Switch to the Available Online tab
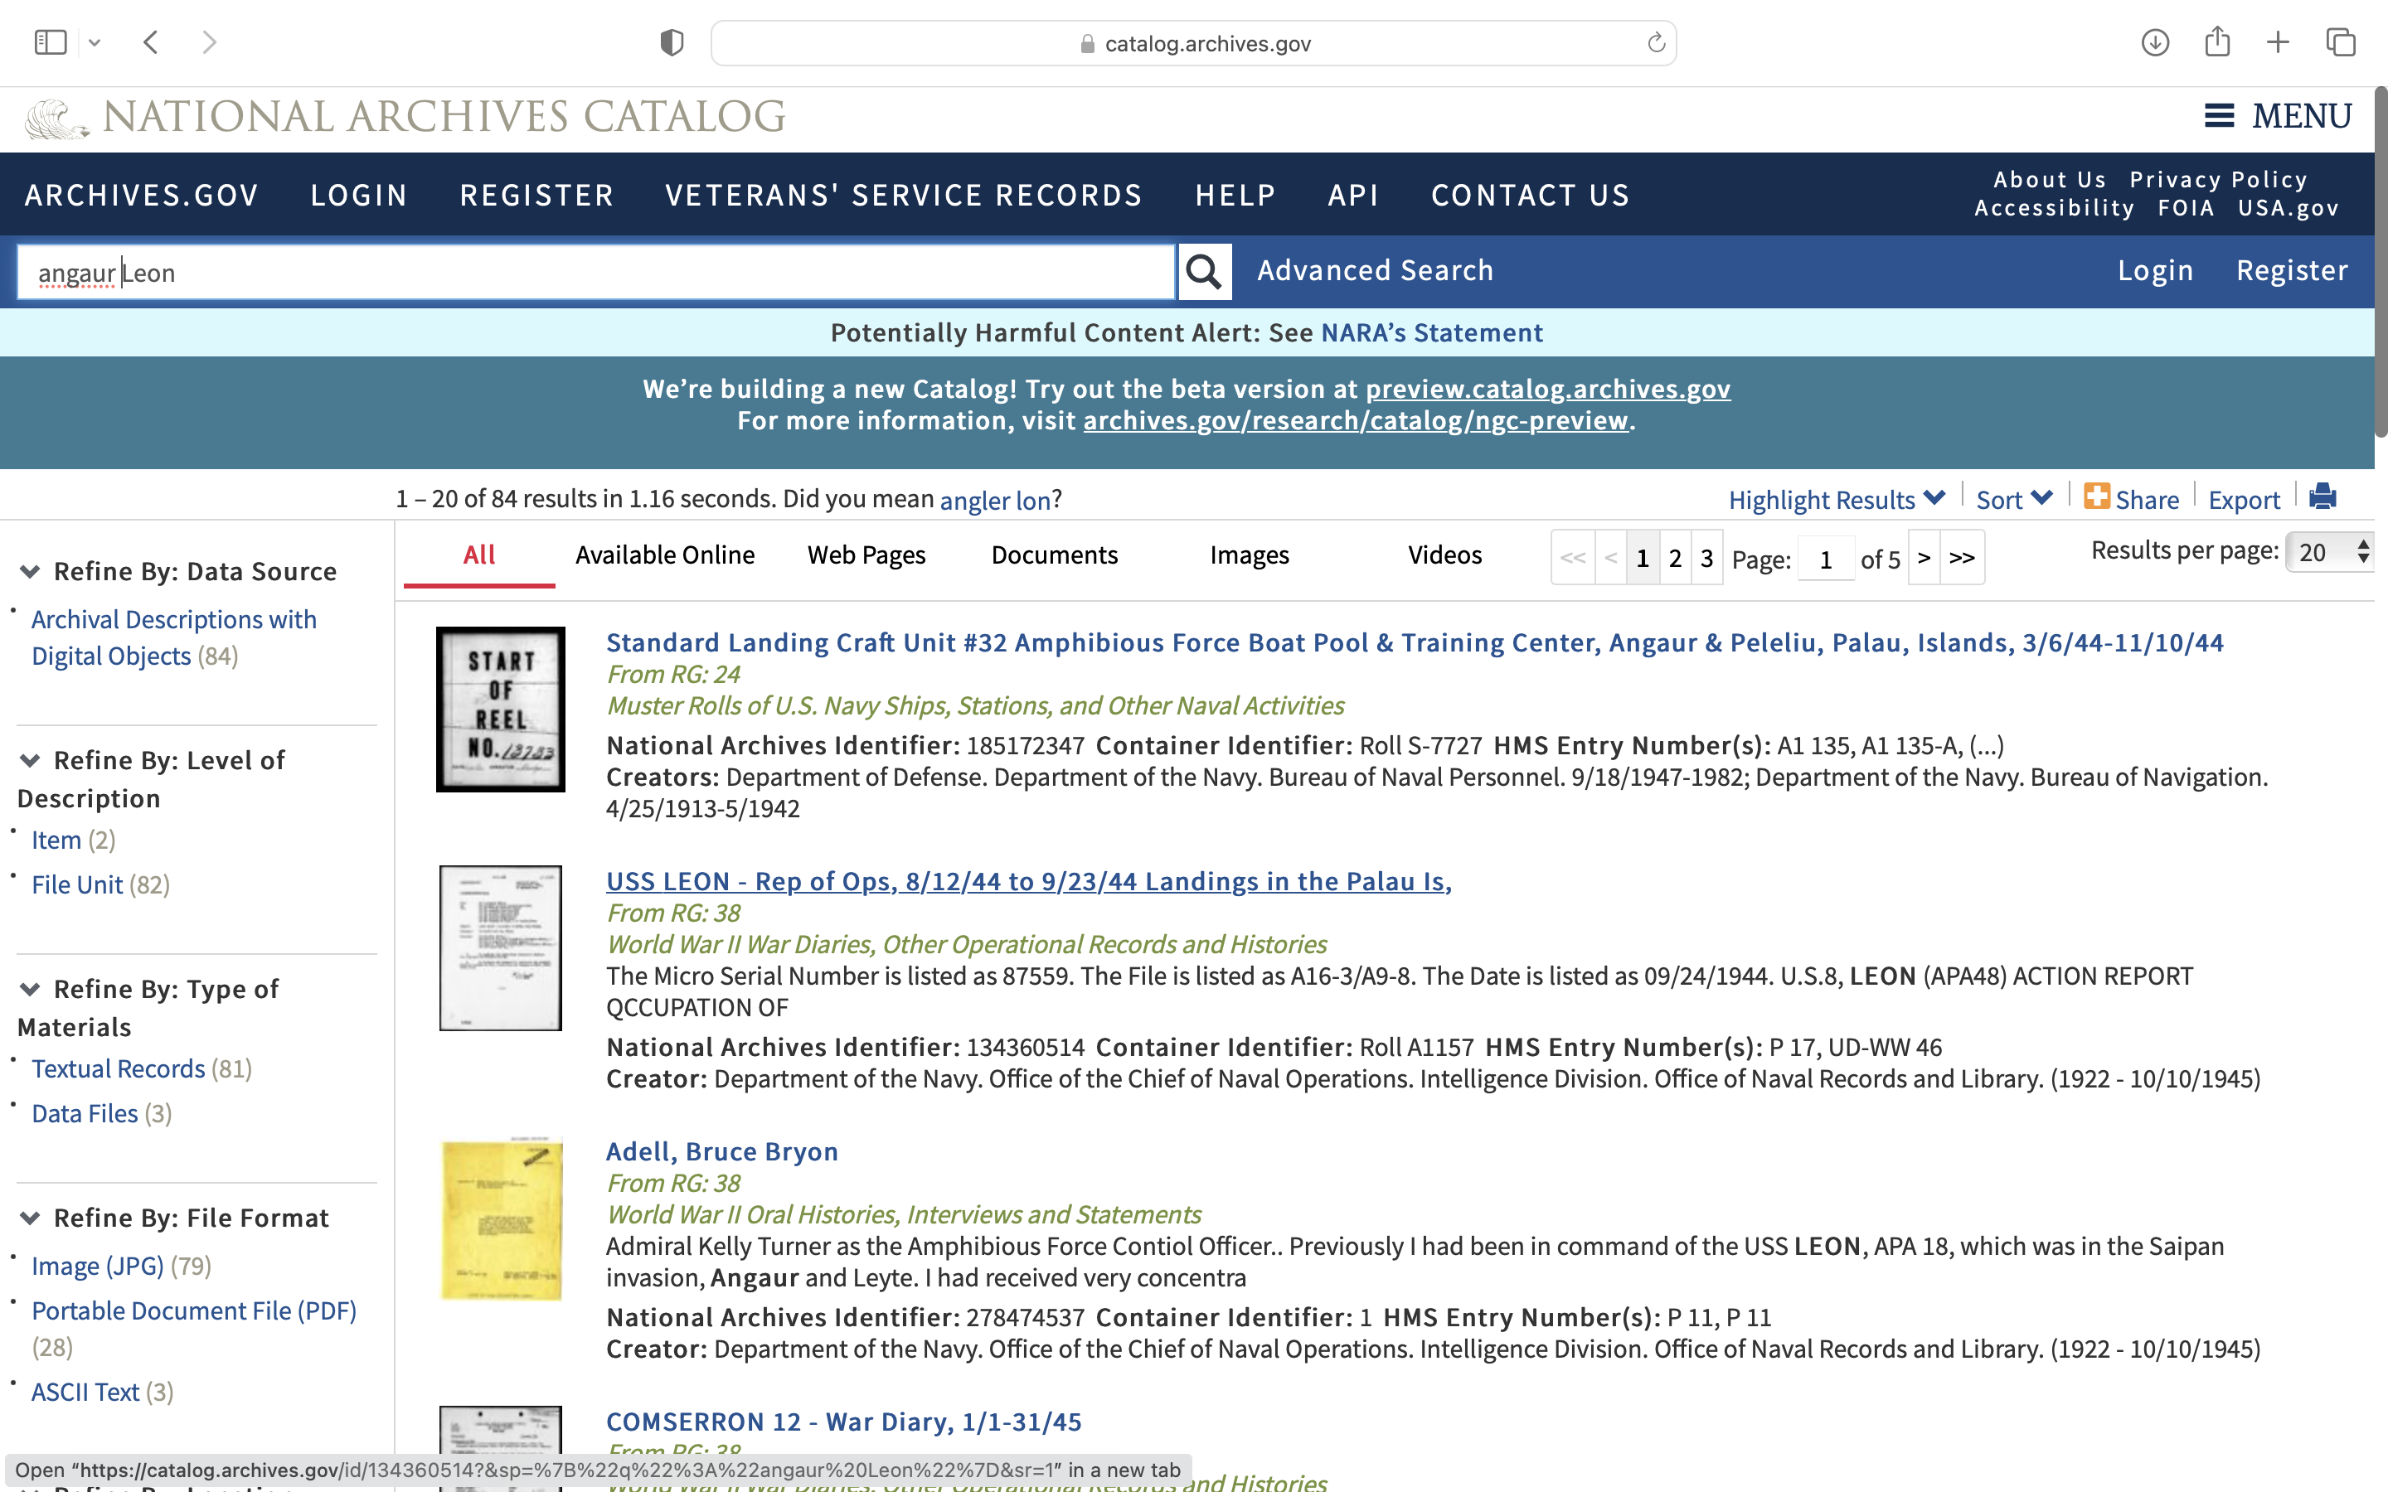This screenshot has height=1492, width=2388. [664, 555]
